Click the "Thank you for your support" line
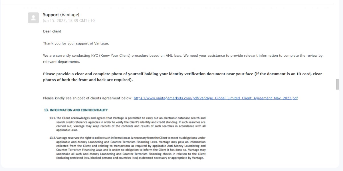The width and height of the screenshot is (343, 171). (76, 43)
